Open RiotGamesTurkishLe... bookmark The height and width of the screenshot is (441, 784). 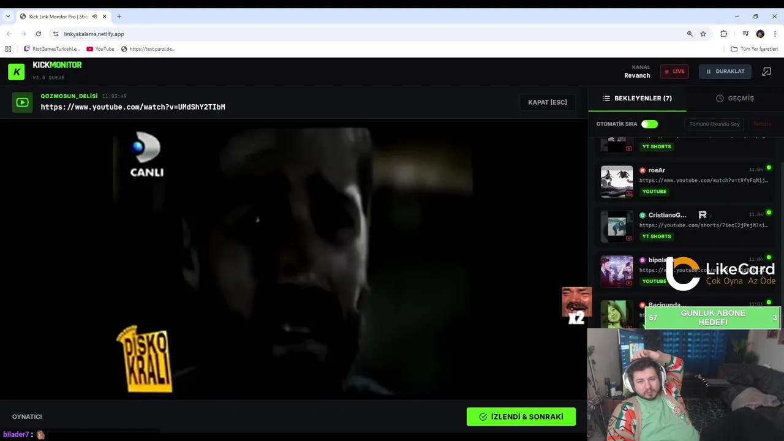click(x=52, y=49)
